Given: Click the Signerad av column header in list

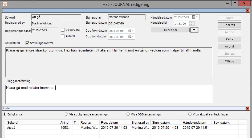Looking at the screenshot, I should click(140, 122).
